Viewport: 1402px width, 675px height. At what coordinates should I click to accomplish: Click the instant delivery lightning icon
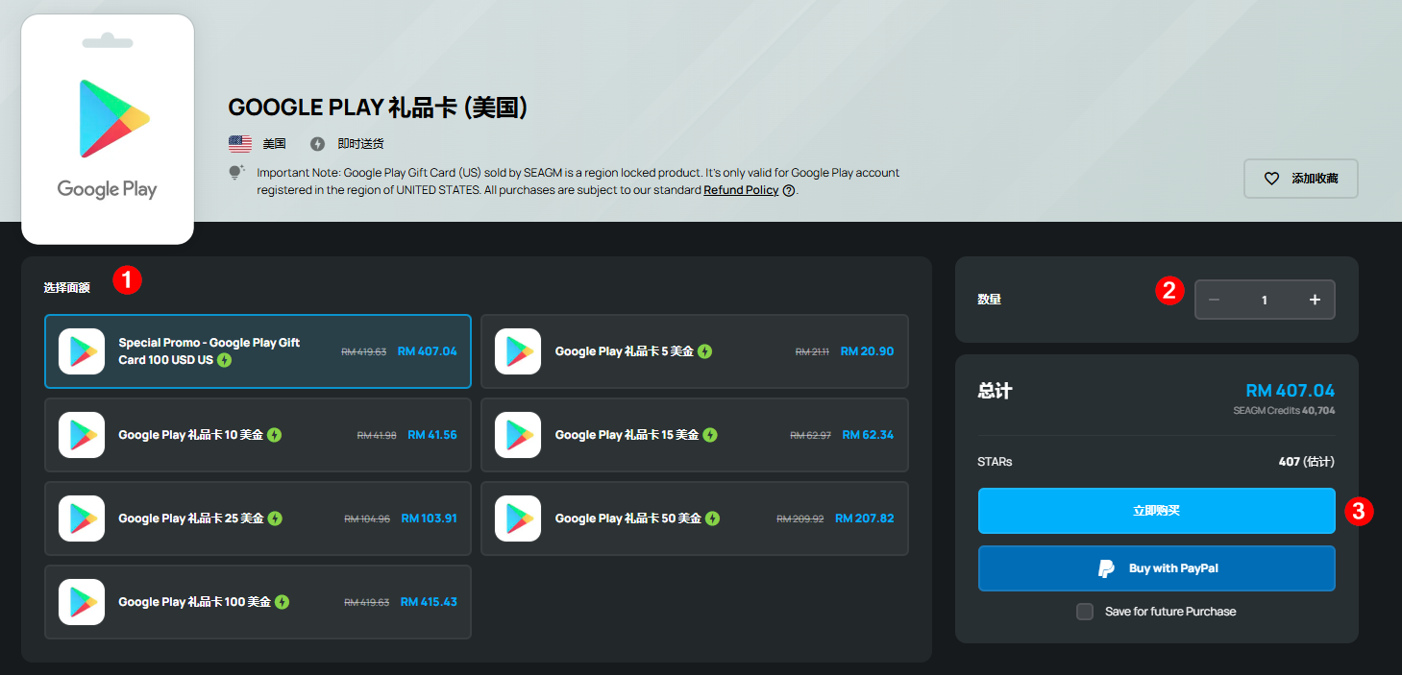click(318, 144)
